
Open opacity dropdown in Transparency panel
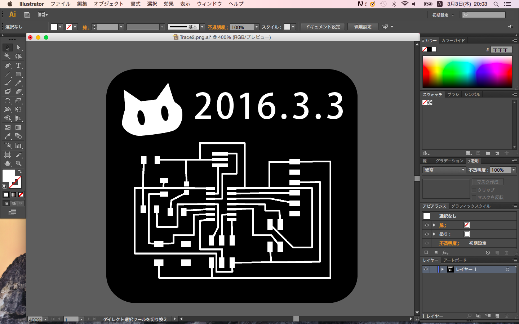point(514,170)
